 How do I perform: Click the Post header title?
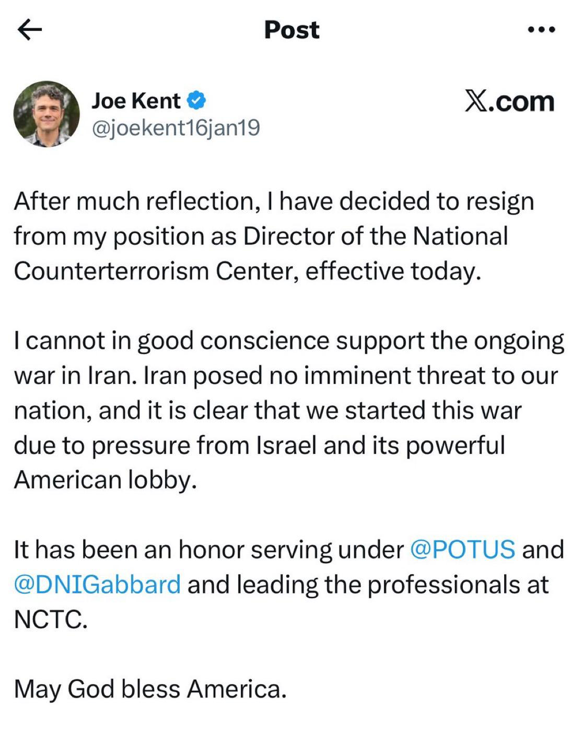click(x=291, y=30)
